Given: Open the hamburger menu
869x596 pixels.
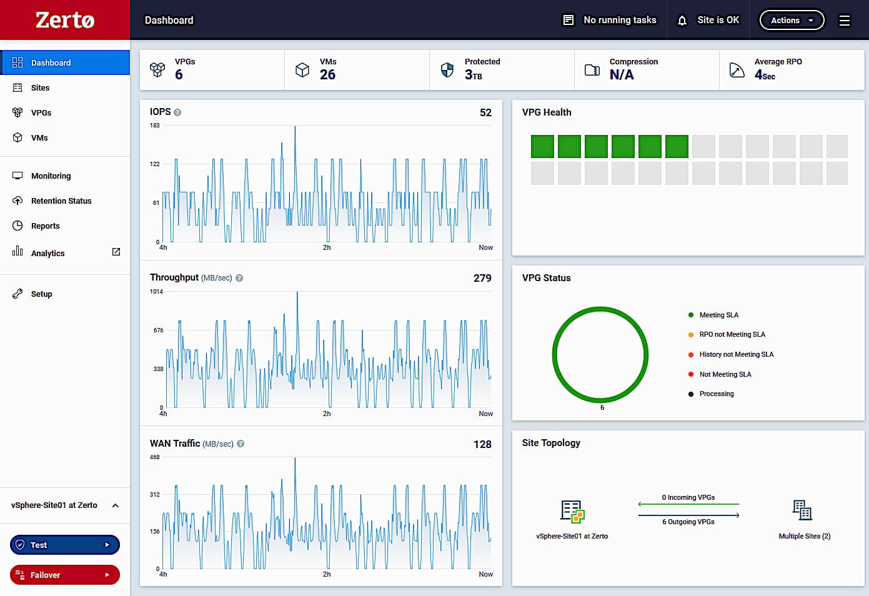Looking at the screenshot, I should [x=845, y=21].
